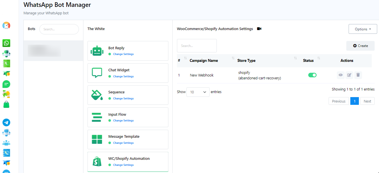Viewport: 379px width, 173px height.
Task: Edit the New Webhook campaign
Action: [349, 75]
